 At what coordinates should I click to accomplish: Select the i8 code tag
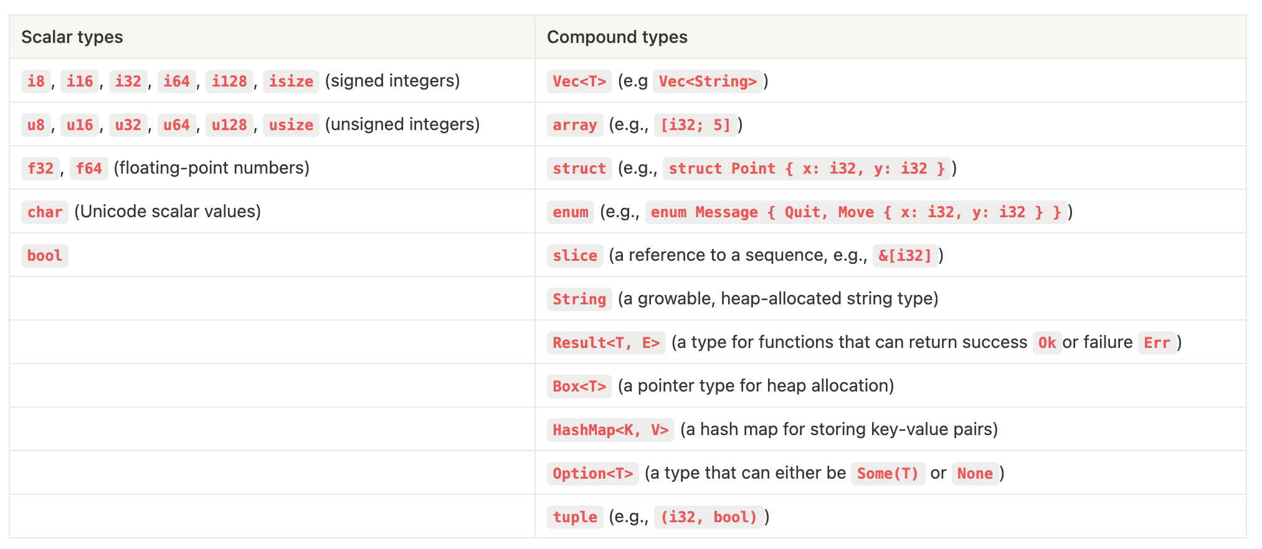coord(36,82)
